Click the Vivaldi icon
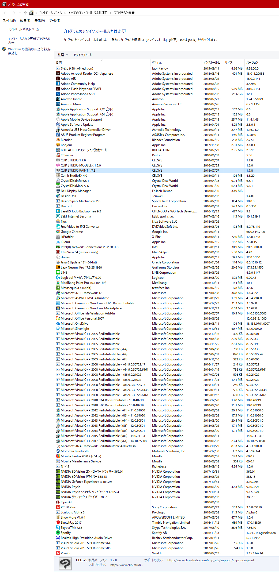This screenshot has width=279, height=572. (x=58, y=553)
